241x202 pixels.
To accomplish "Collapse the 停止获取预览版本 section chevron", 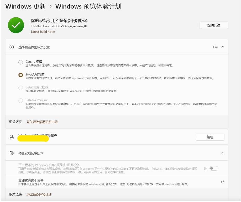I will pos(223,153).
